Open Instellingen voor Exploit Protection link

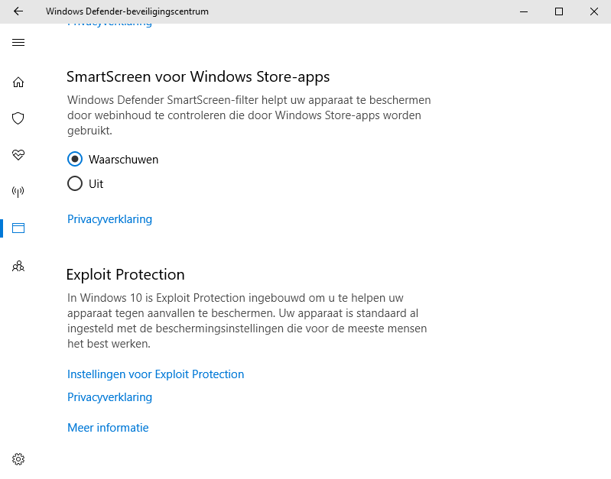pos(155,374)
